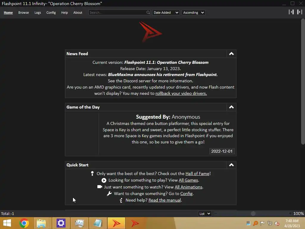Switch to the Browse tab
The height and width of the screenshot is (229, 305).
24,13
